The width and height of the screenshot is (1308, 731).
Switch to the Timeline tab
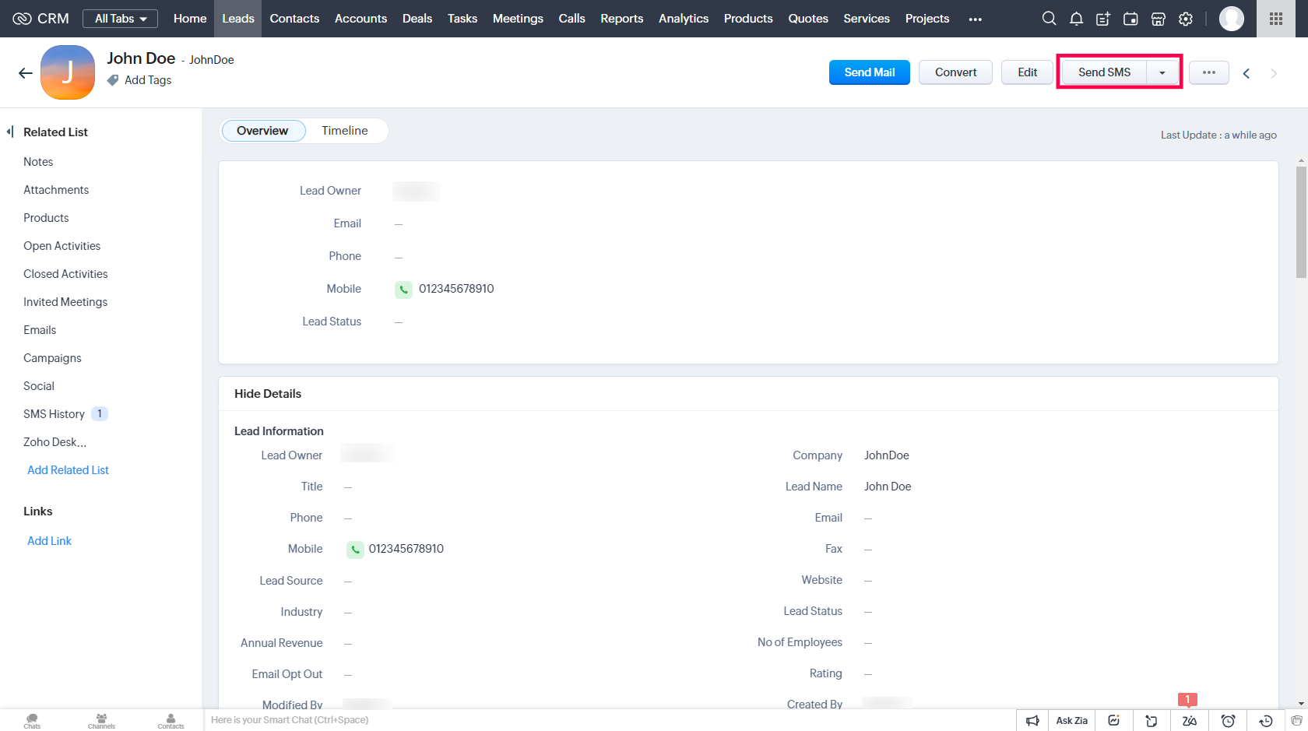click(345, 131)
